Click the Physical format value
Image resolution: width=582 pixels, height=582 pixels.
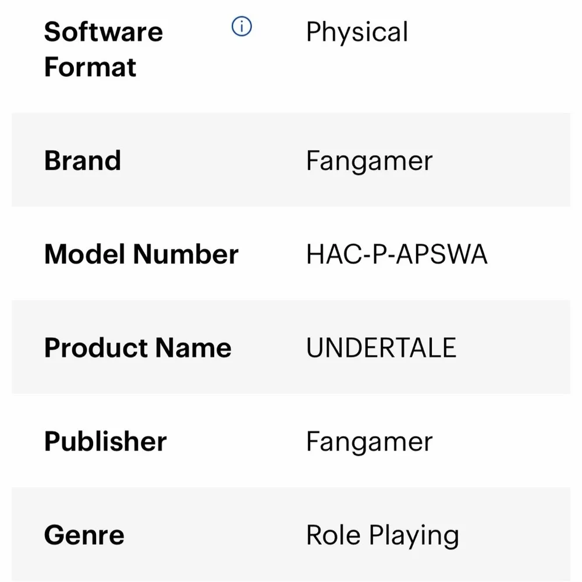357,32
